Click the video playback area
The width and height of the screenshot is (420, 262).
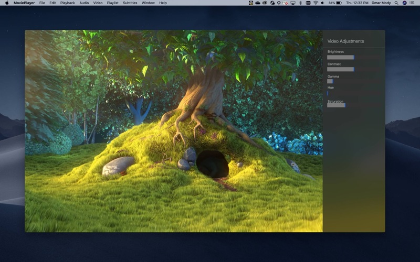click(174, 131)
